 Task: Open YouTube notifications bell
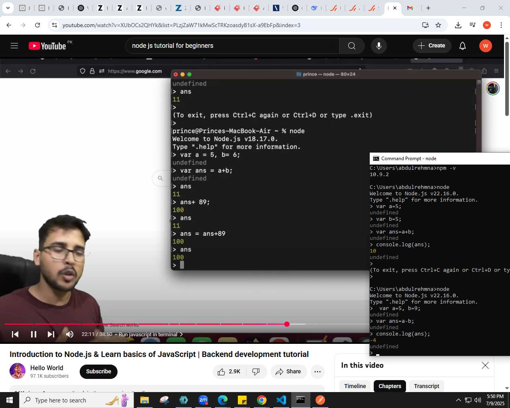463,46
